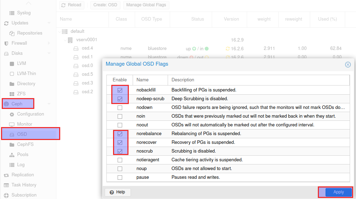This screenshot has width=356, height=199.
Task: Sort by the Name column header
Action: pos(66,19)
